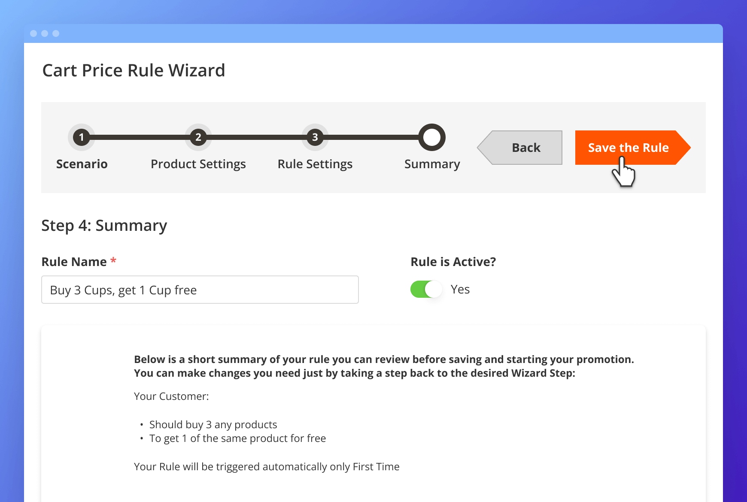Click the hollow Summary step circle
747x502 pixels.
click(x=432, y=137)
